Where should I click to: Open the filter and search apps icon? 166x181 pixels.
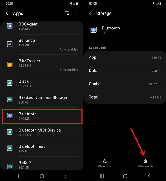point(67,13)
